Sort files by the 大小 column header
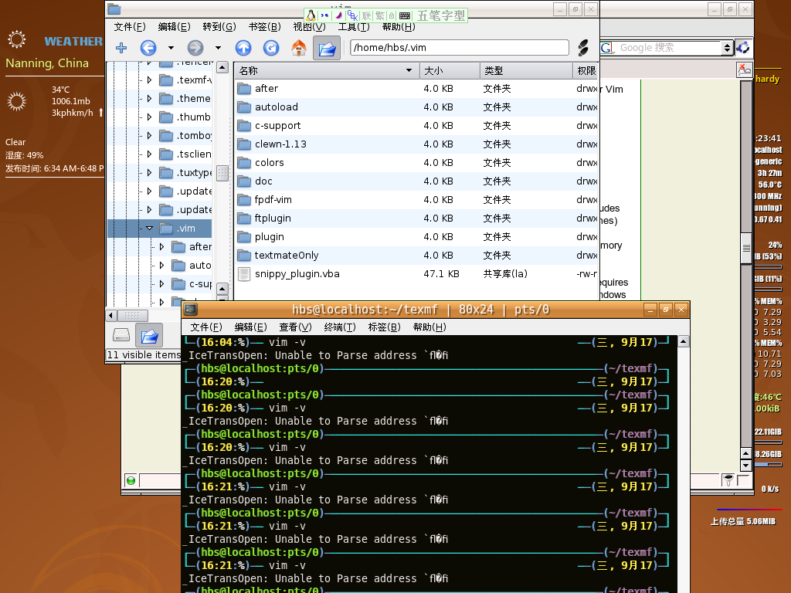 pos(450,70)
